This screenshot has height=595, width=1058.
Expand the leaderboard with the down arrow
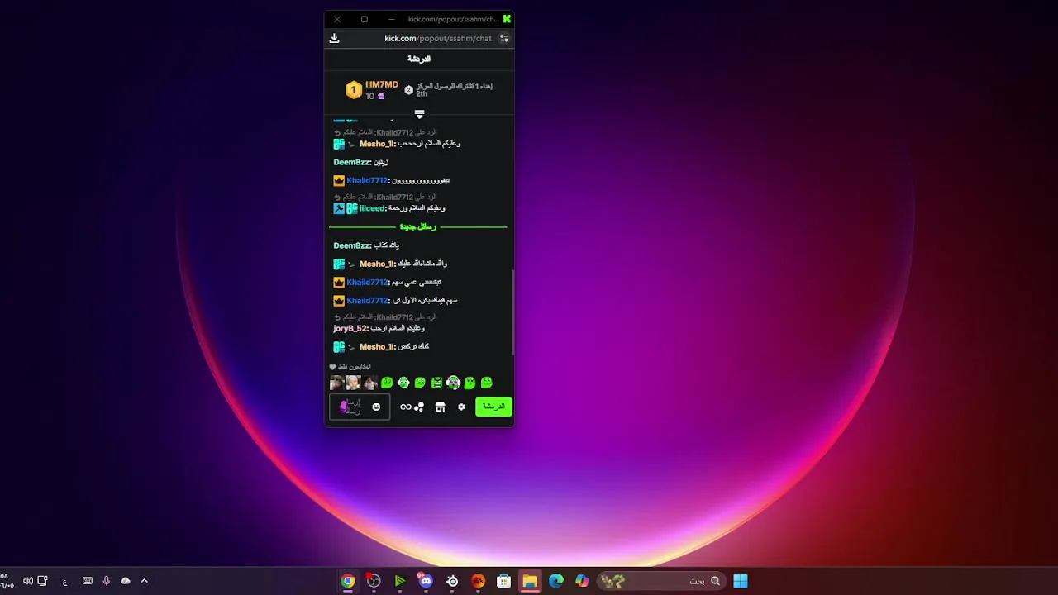(x=419, y=114)
